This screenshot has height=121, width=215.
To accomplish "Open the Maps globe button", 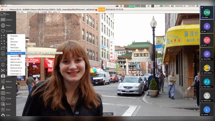I will click(5, 26).
